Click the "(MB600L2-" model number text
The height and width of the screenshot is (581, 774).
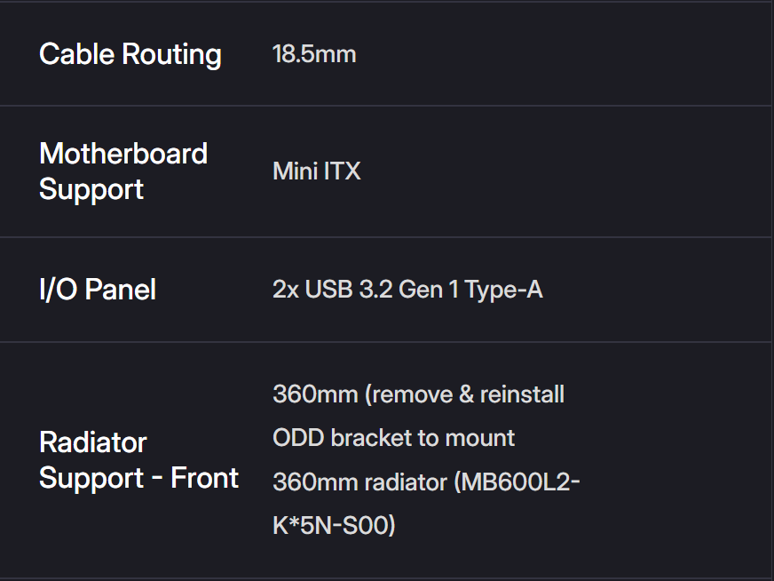517,482
